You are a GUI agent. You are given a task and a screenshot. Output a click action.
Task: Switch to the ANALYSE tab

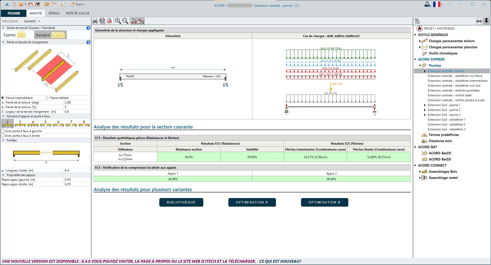(36, 13)
